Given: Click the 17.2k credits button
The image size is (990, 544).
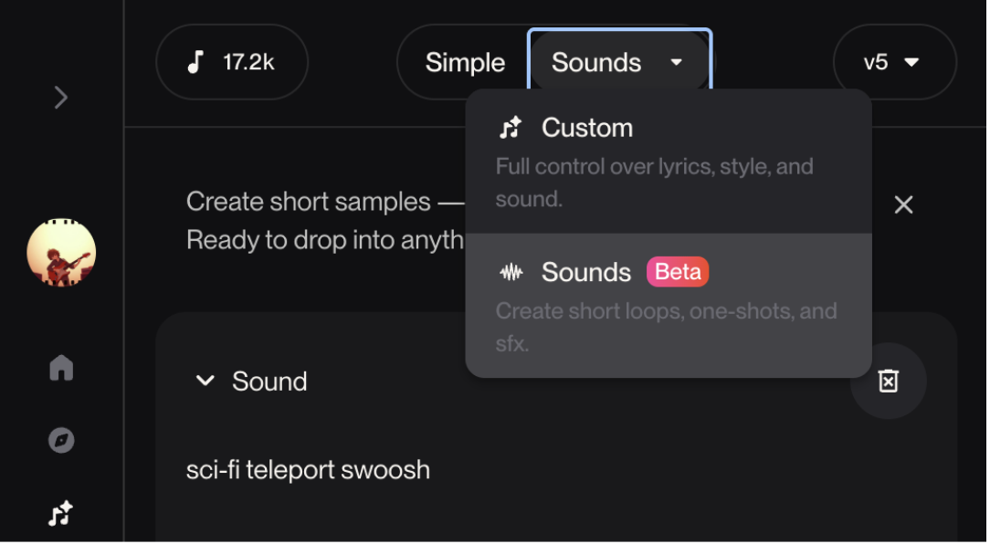Looking at the screenshot, I should tap(232, 62).
